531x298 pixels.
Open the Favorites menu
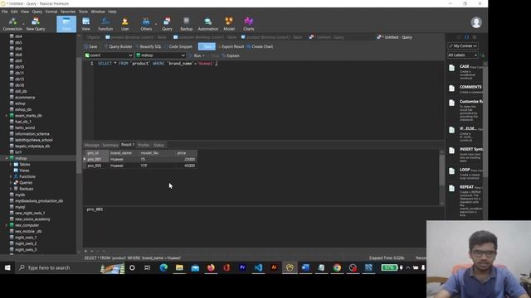pos(68,12)
